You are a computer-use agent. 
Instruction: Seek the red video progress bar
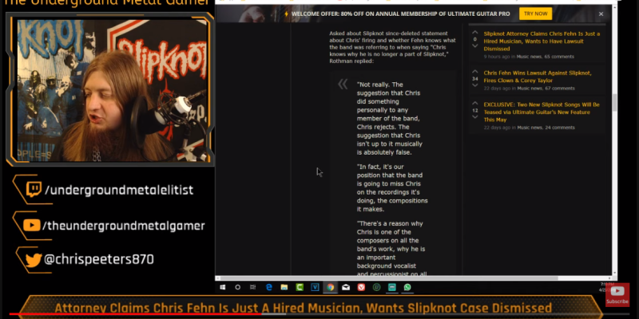click(134, 314)
